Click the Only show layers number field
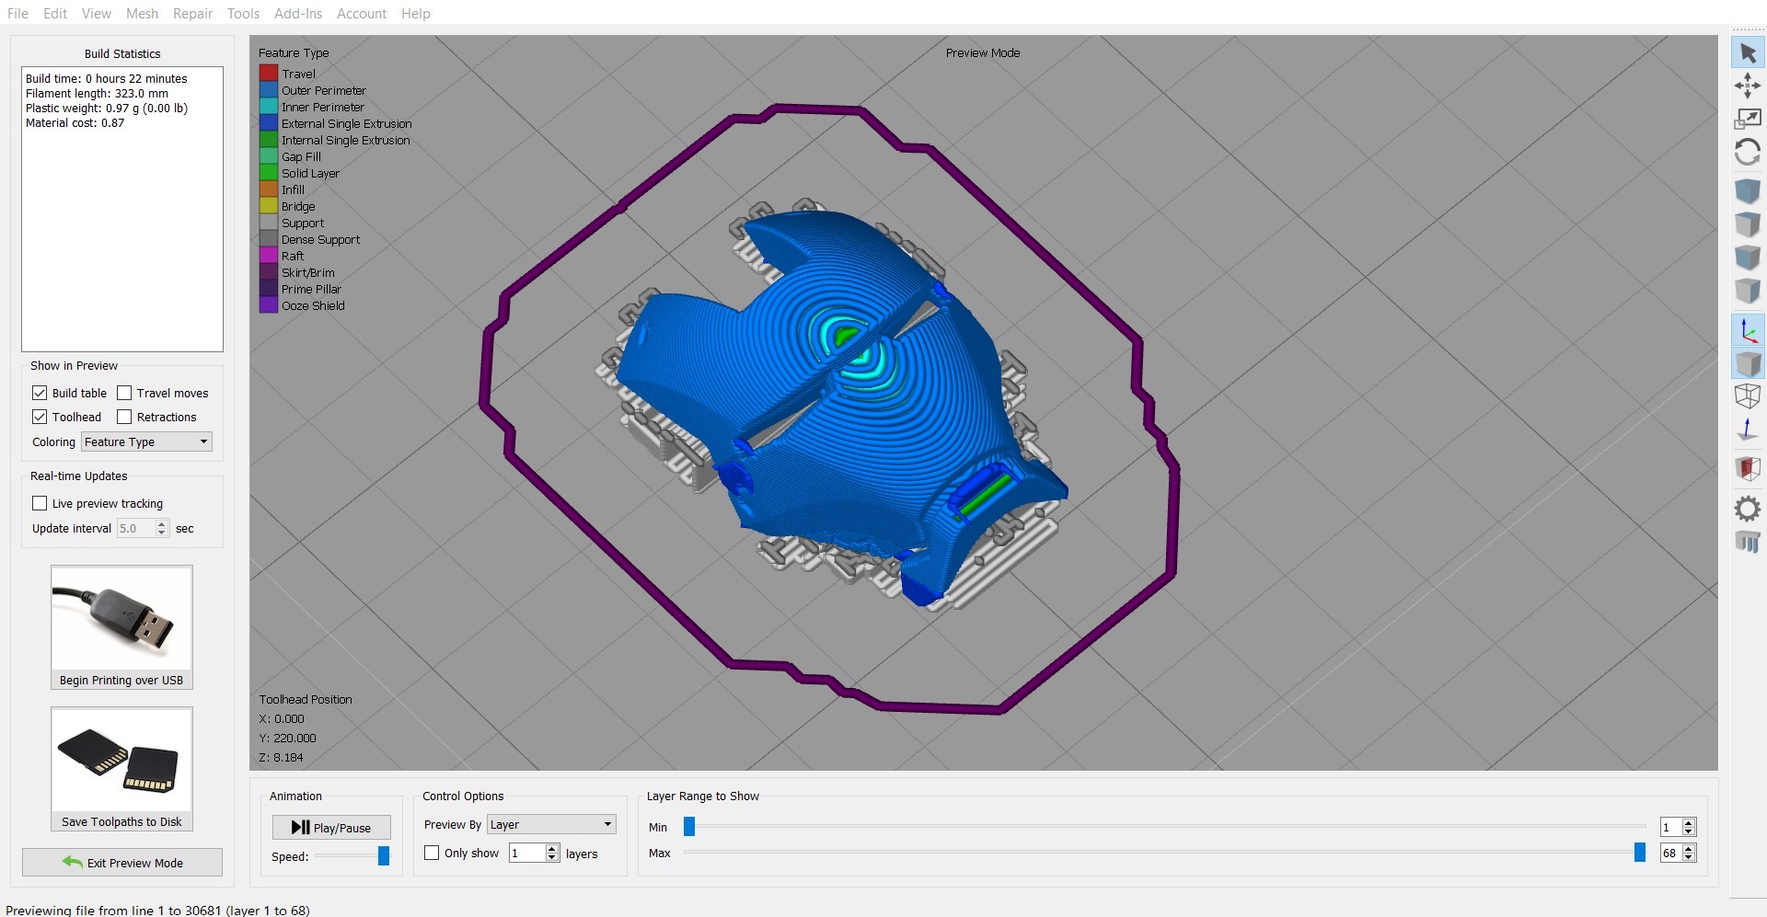Image resolution: width=1767 pixels, height=917 pixels. click(526, 853)
